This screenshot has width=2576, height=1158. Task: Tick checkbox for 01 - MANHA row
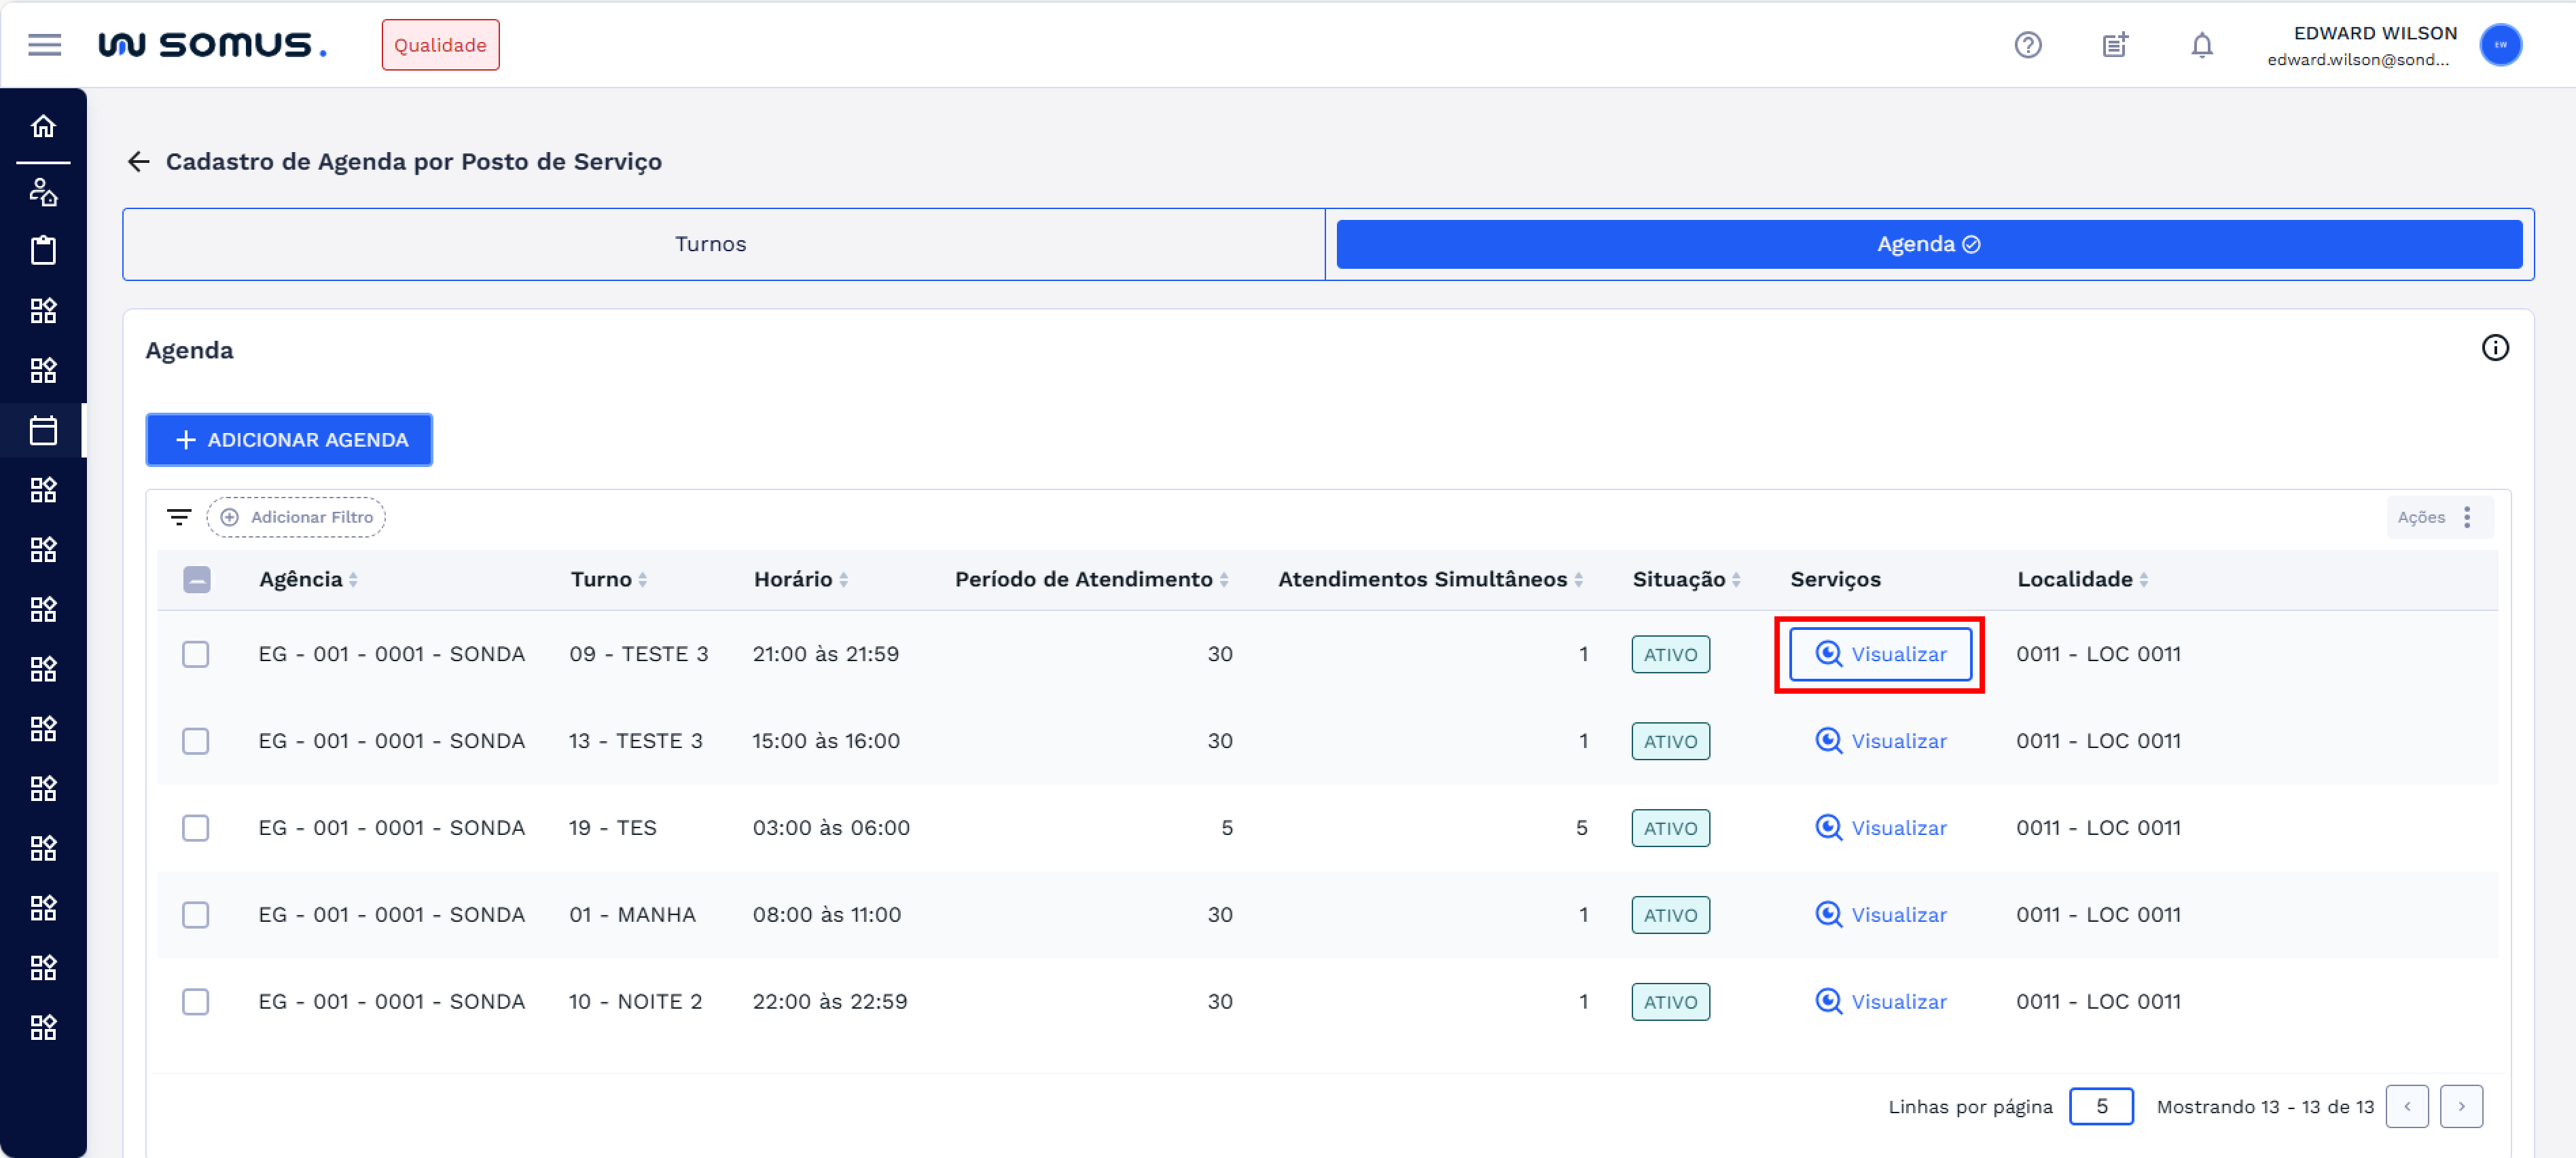pos(196,915)
